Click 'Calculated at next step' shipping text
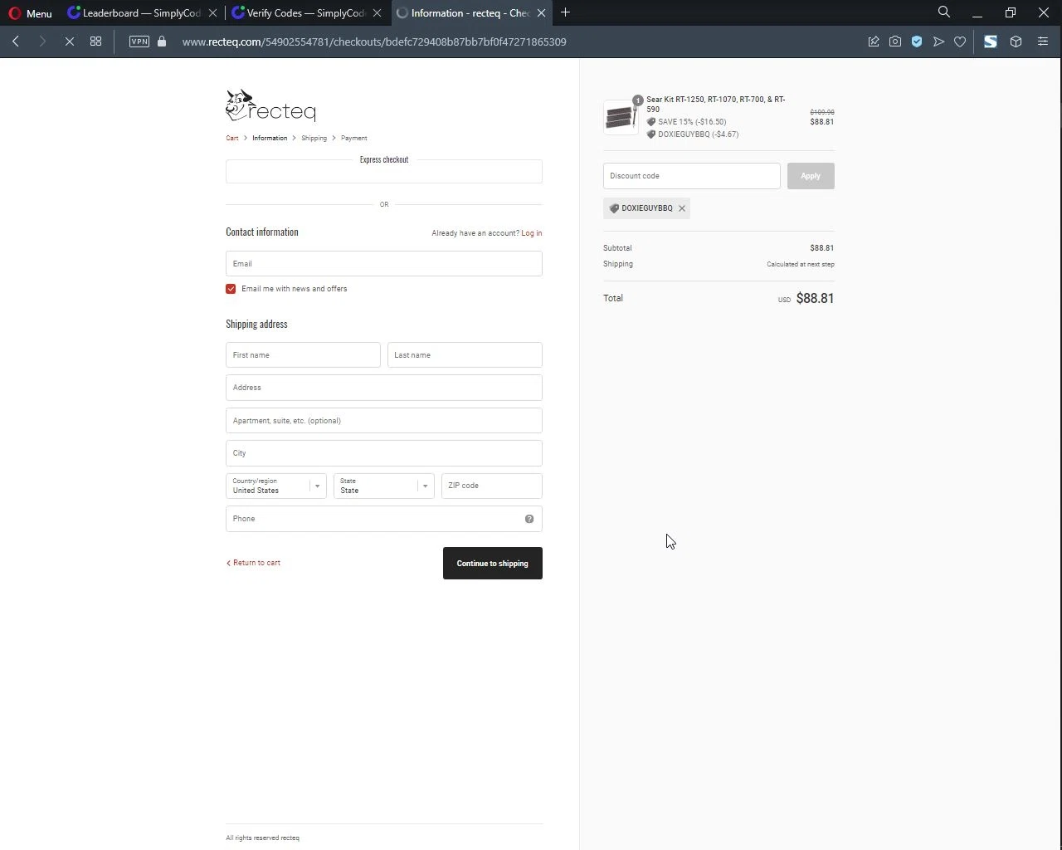 click(801, 264)
